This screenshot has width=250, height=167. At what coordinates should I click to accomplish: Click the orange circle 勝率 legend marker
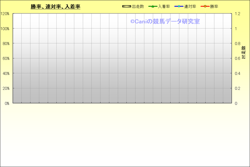[205, 7]
